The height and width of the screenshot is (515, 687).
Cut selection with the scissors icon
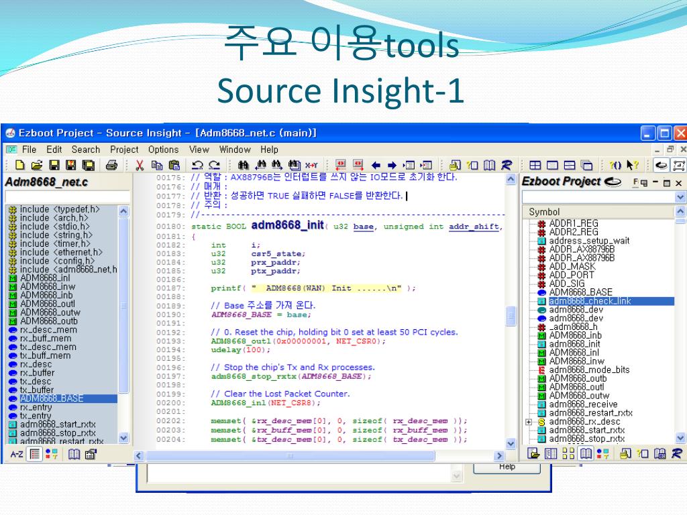coord(140,165)
